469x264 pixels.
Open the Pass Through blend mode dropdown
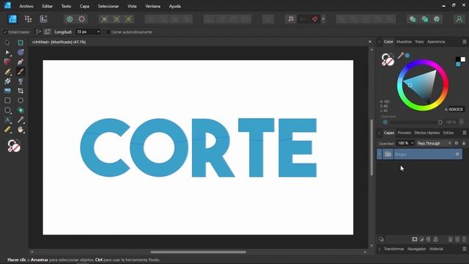[434, 144]
